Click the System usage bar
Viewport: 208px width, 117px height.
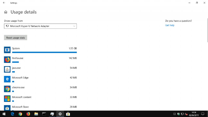[x=44, y=53]
